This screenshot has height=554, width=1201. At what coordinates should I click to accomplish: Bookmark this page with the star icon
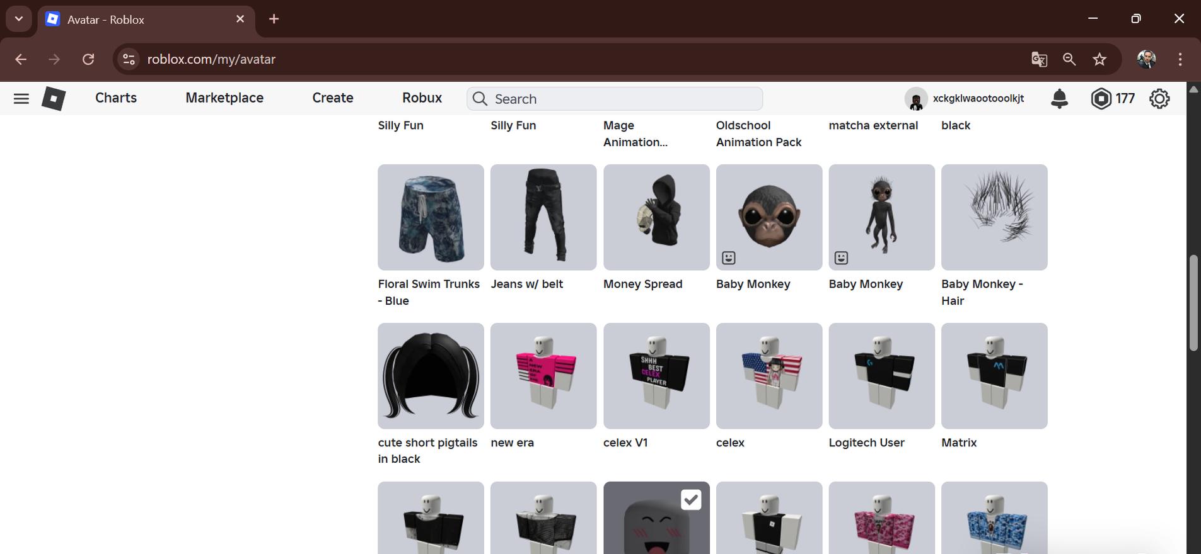pos(1099,59)
